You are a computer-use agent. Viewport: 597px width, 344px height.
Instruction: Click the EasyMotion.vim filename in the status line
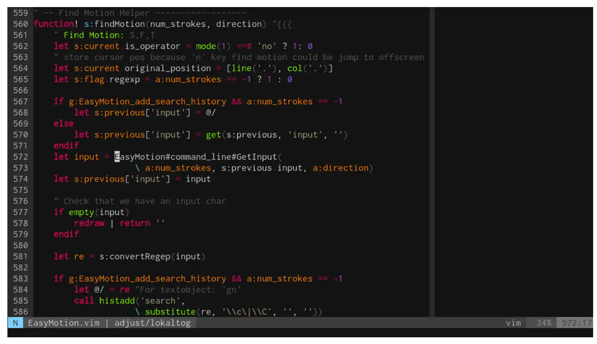point(64,323)
